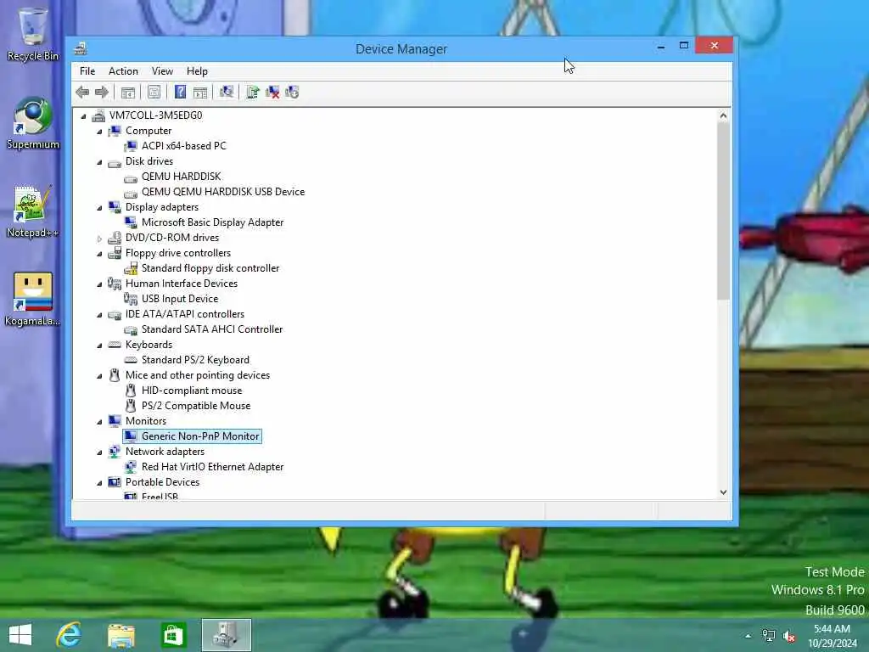Select Generic Non-PnP Monitor
Screen dimensions: 869x652
click(x=200, y=436)
